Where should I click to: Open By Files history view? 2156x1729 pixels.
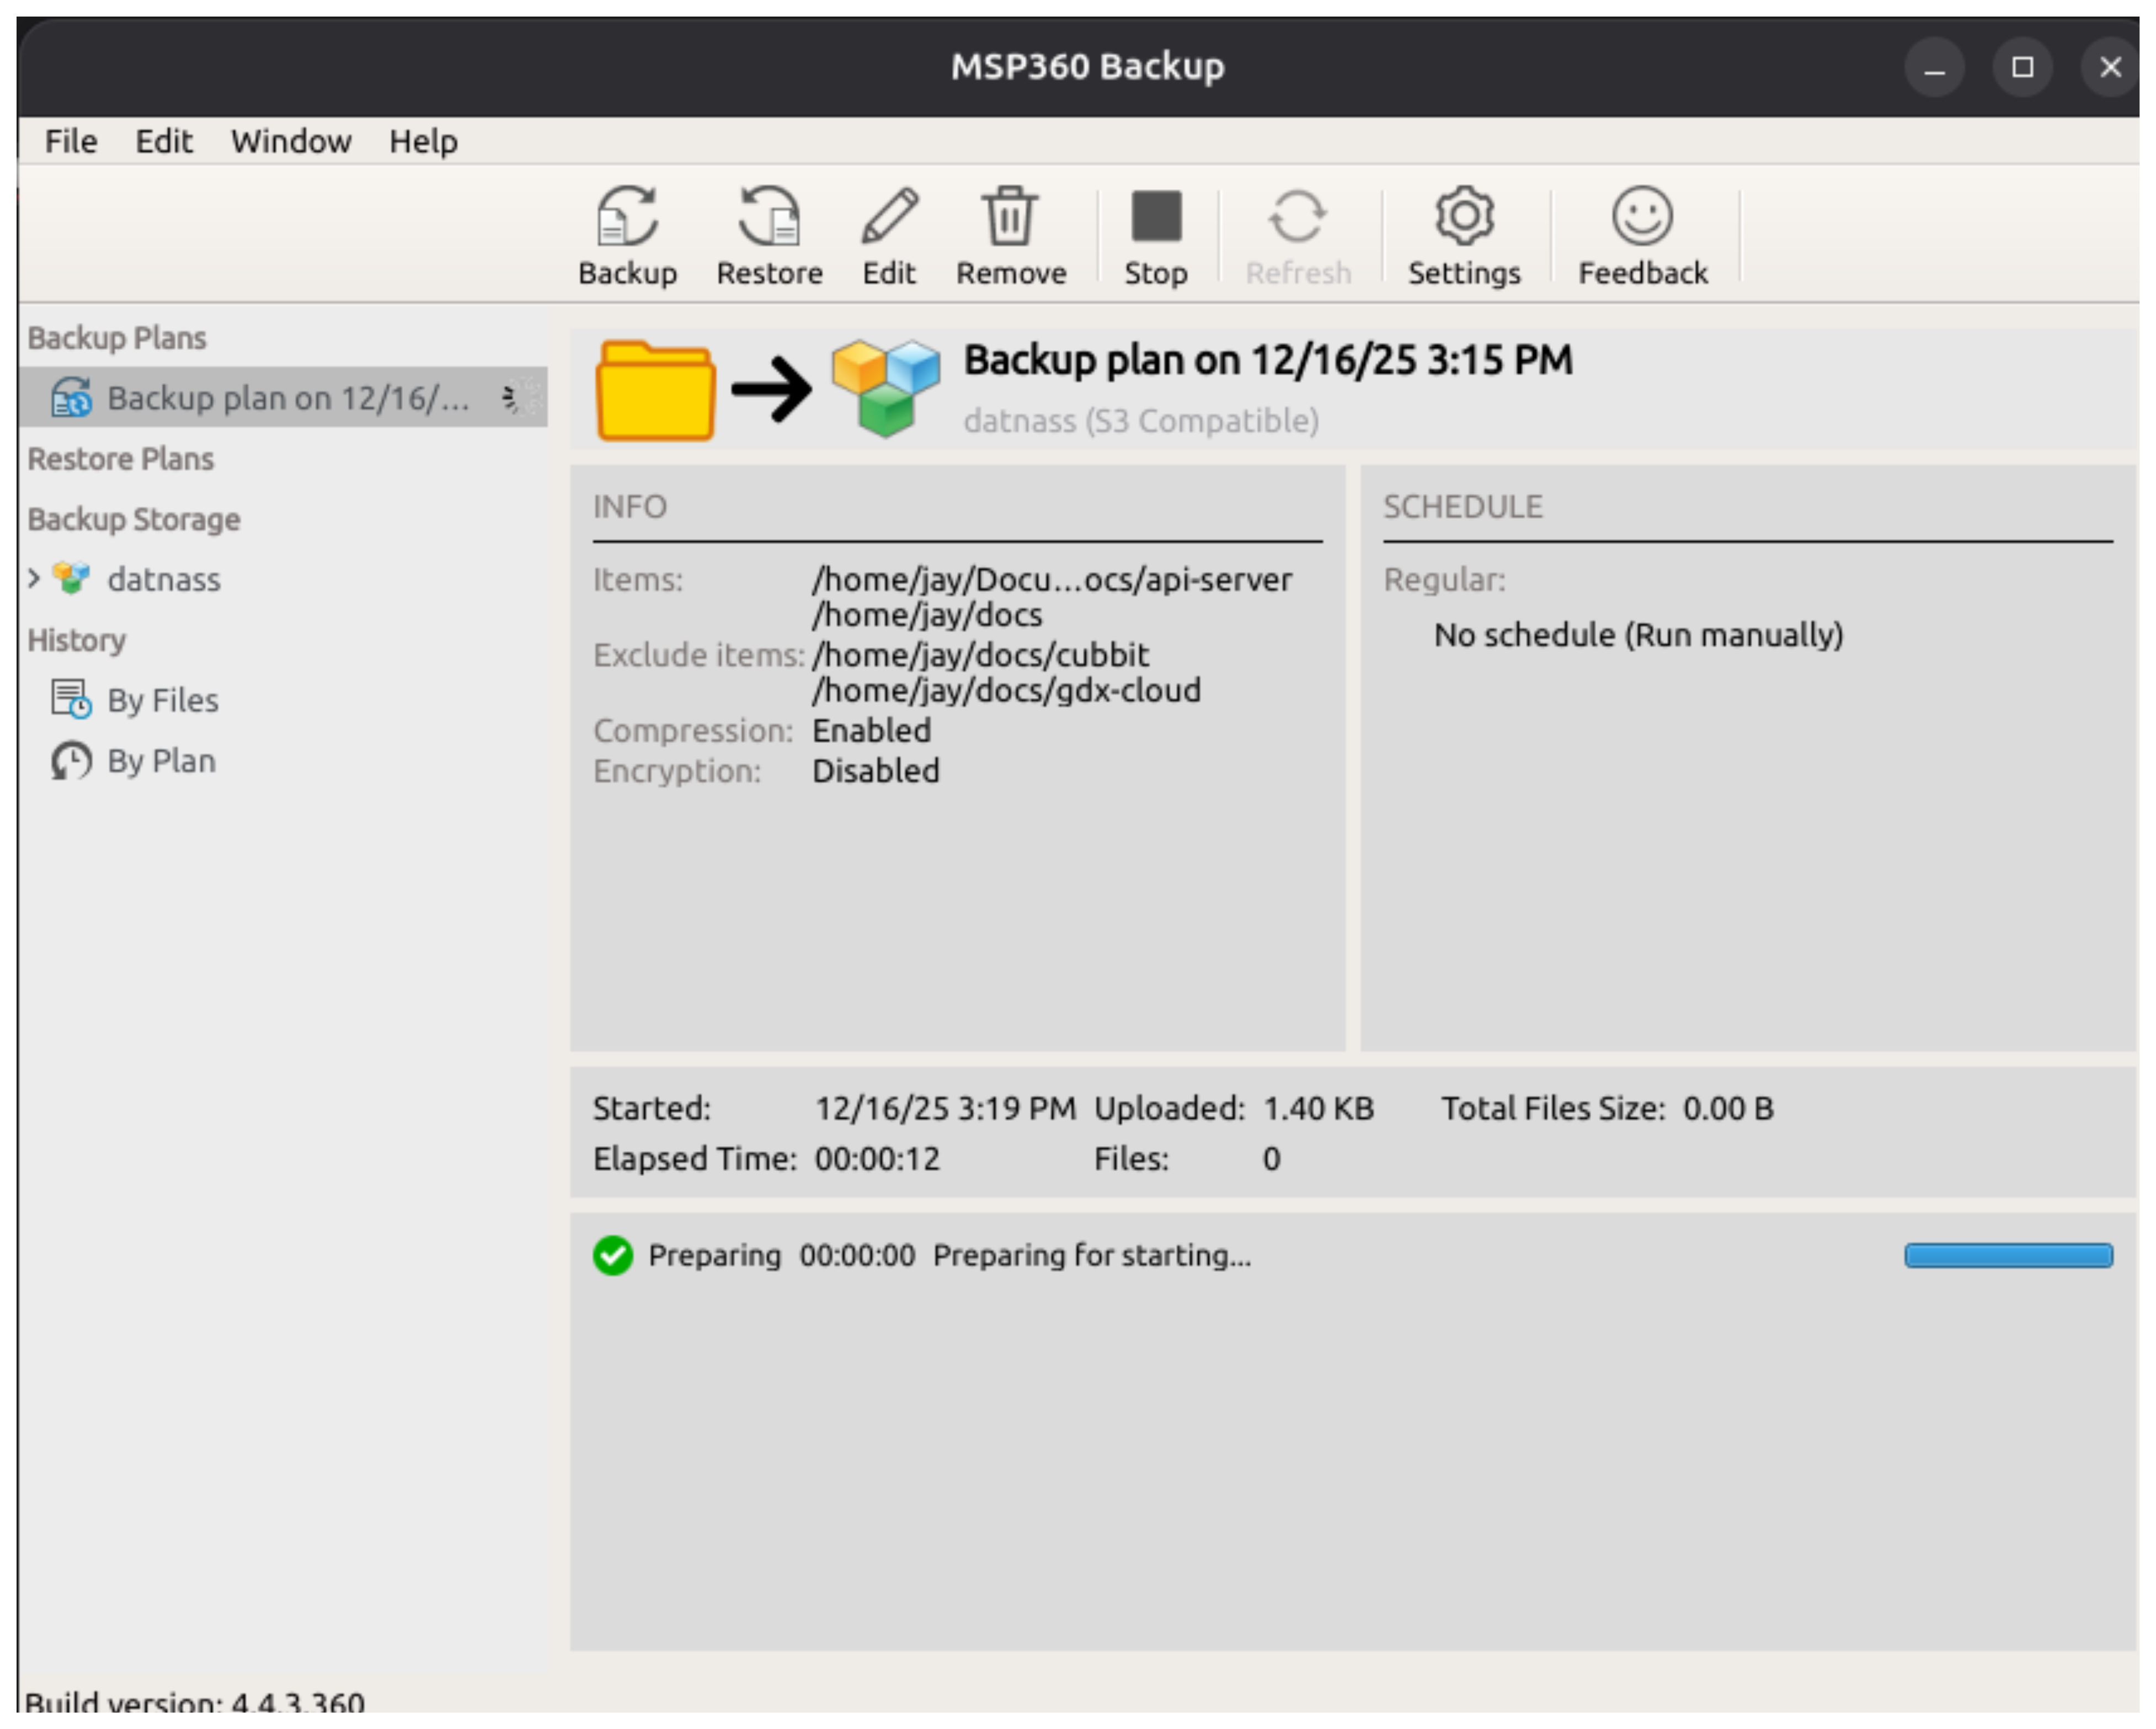161,700
